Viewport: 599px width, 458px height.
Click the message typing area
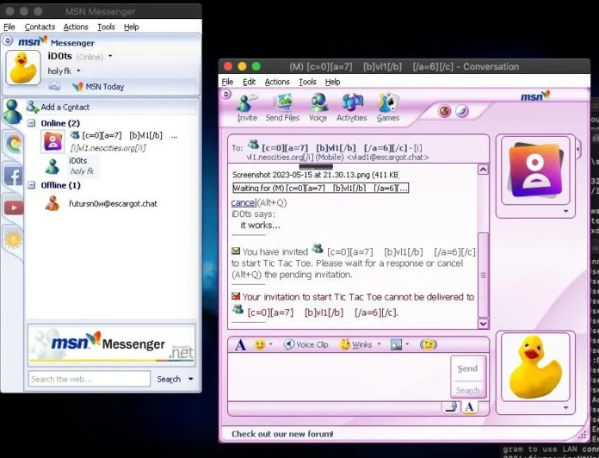(x=339, y=376)
